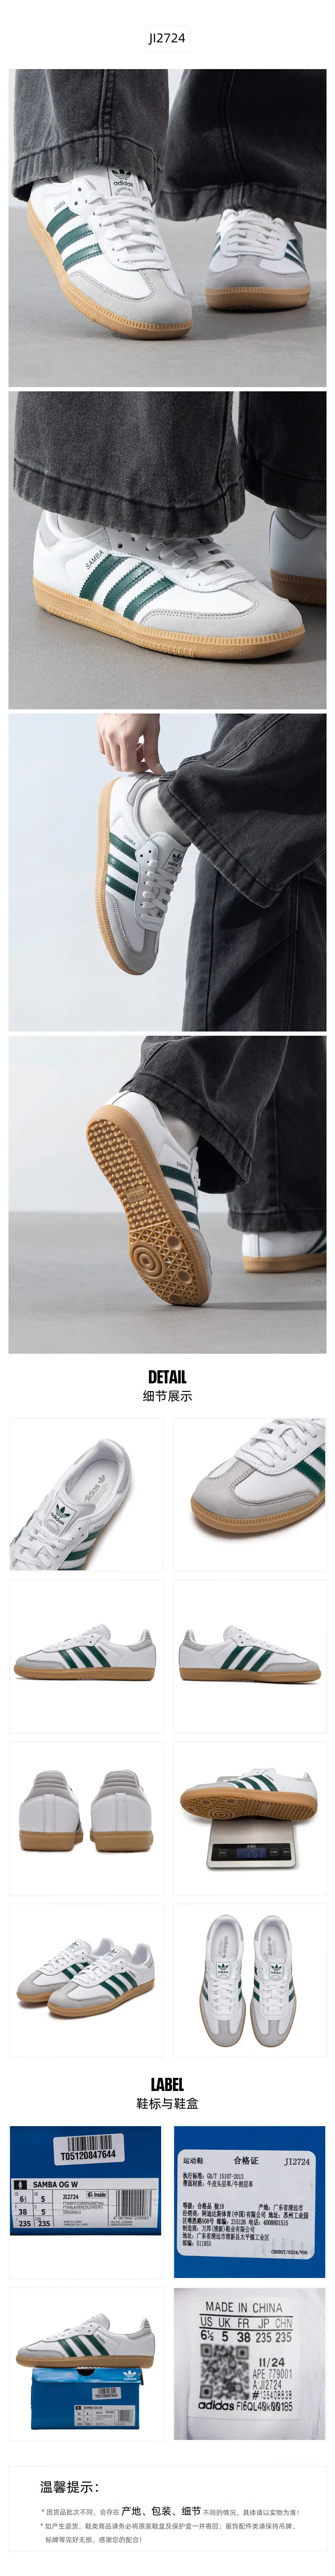Open the SAMBA OG W box label photo
Screen dimensions: 335x2576
[87, 2202]
